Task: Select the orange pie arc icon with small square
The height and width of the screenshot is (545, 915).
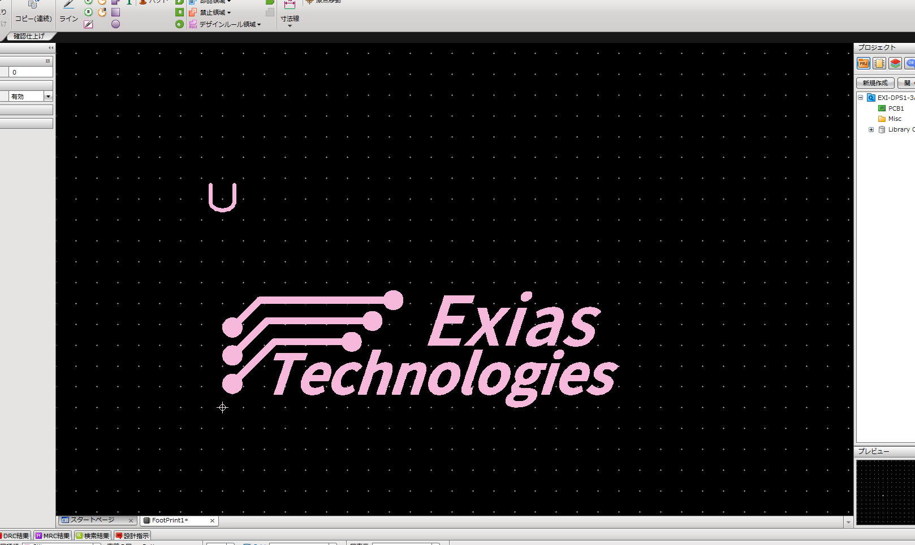Action: click(102, 12)
